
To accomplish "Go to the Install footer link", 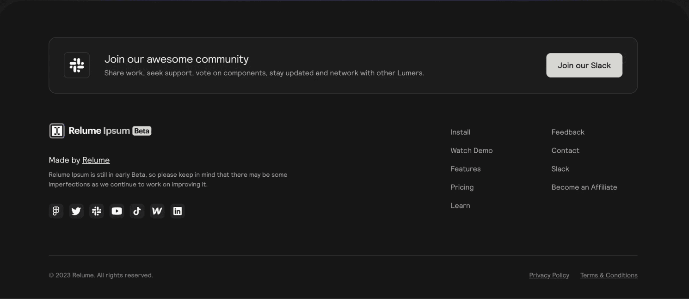I will pyautogui.click(x=460, y=132).
